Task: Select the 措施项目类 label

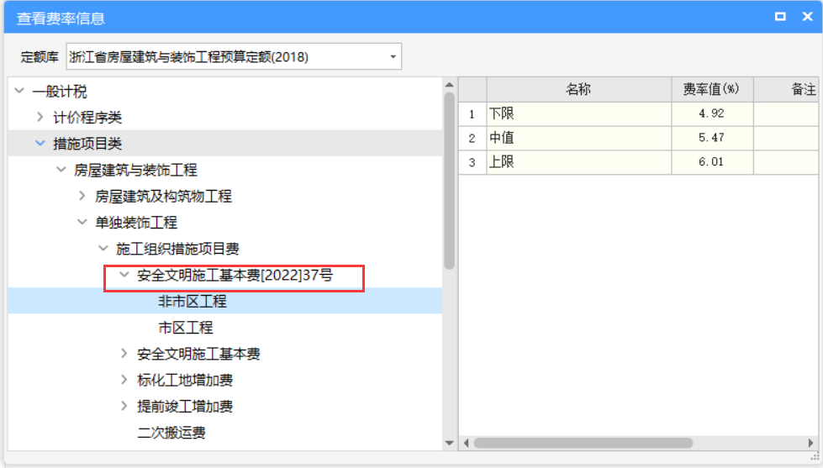Action: pos(87,143)
